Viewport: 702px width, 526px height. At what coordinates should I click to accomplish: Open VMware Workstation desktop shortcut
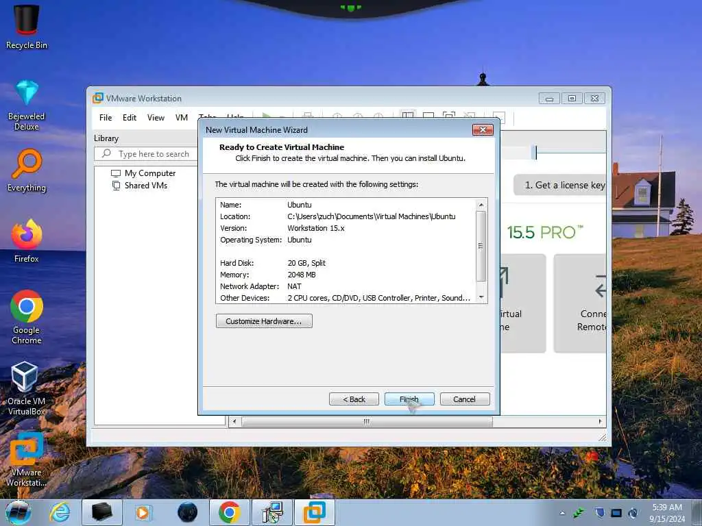27,460
